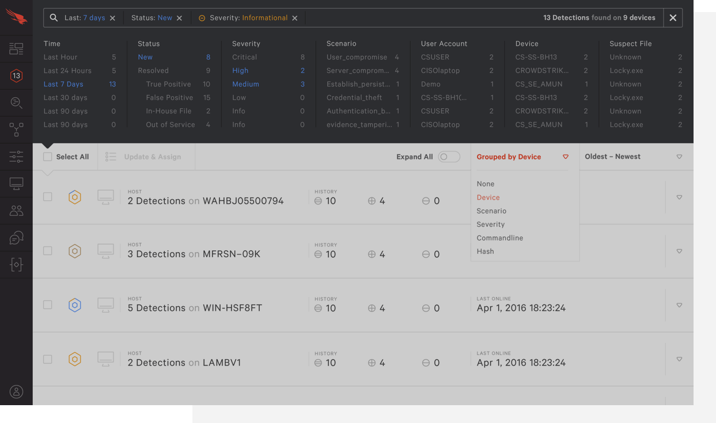Remove the Status: New filter chip

[180, 18]
